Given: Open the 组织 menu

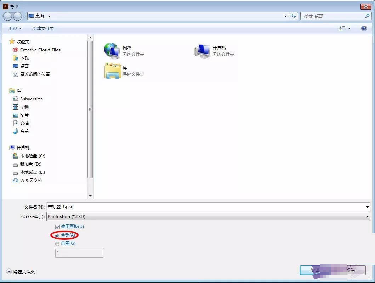Looking at the screenshot, I should tap(15, 28).
